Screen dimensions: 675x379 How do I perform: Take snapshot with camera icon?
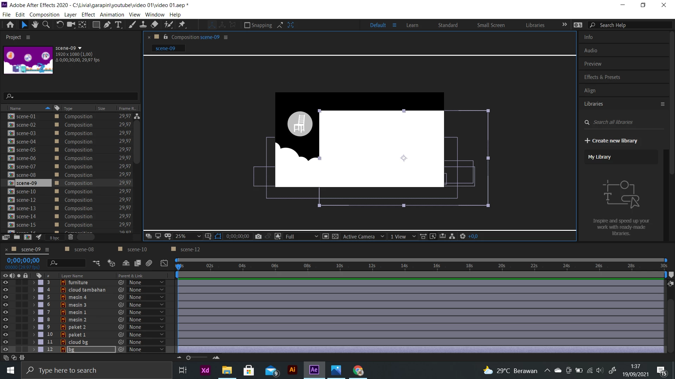point(258,237)
